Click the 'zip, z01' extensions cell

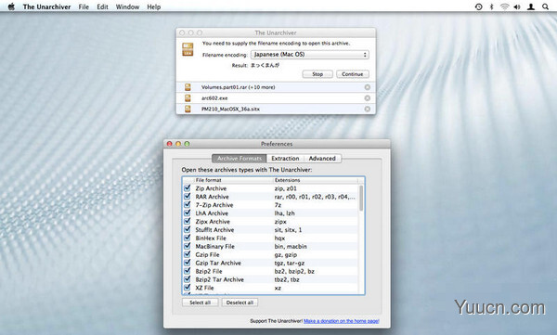(x=286, y=188)
